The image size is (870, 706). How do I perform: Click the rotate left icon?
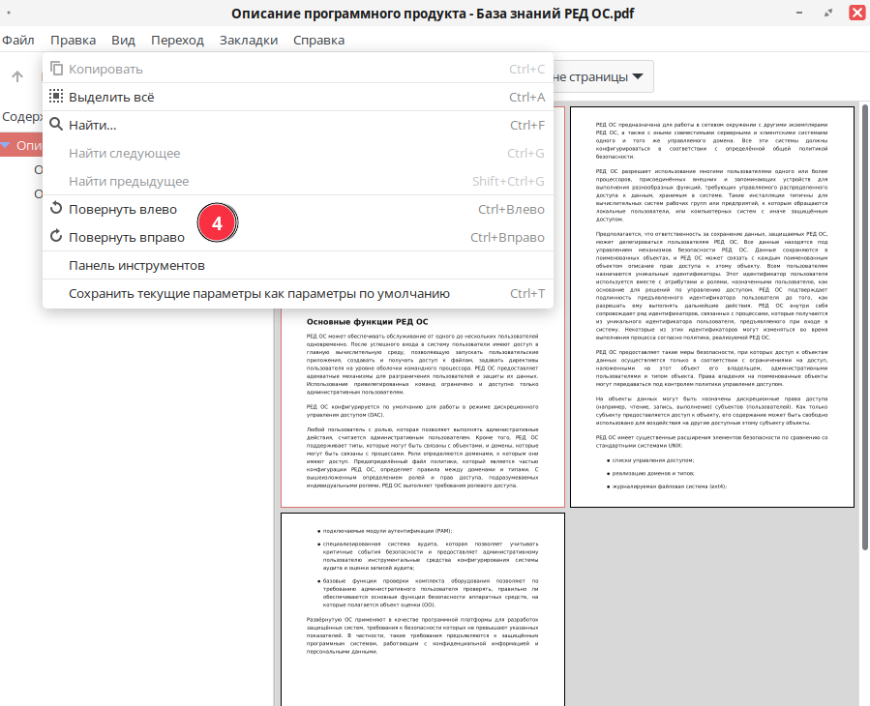(56, 209)
